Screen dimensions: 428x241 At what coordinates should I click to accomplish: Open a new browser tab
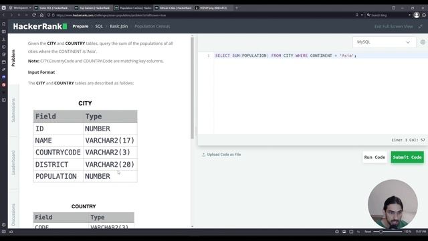(237, 8)
